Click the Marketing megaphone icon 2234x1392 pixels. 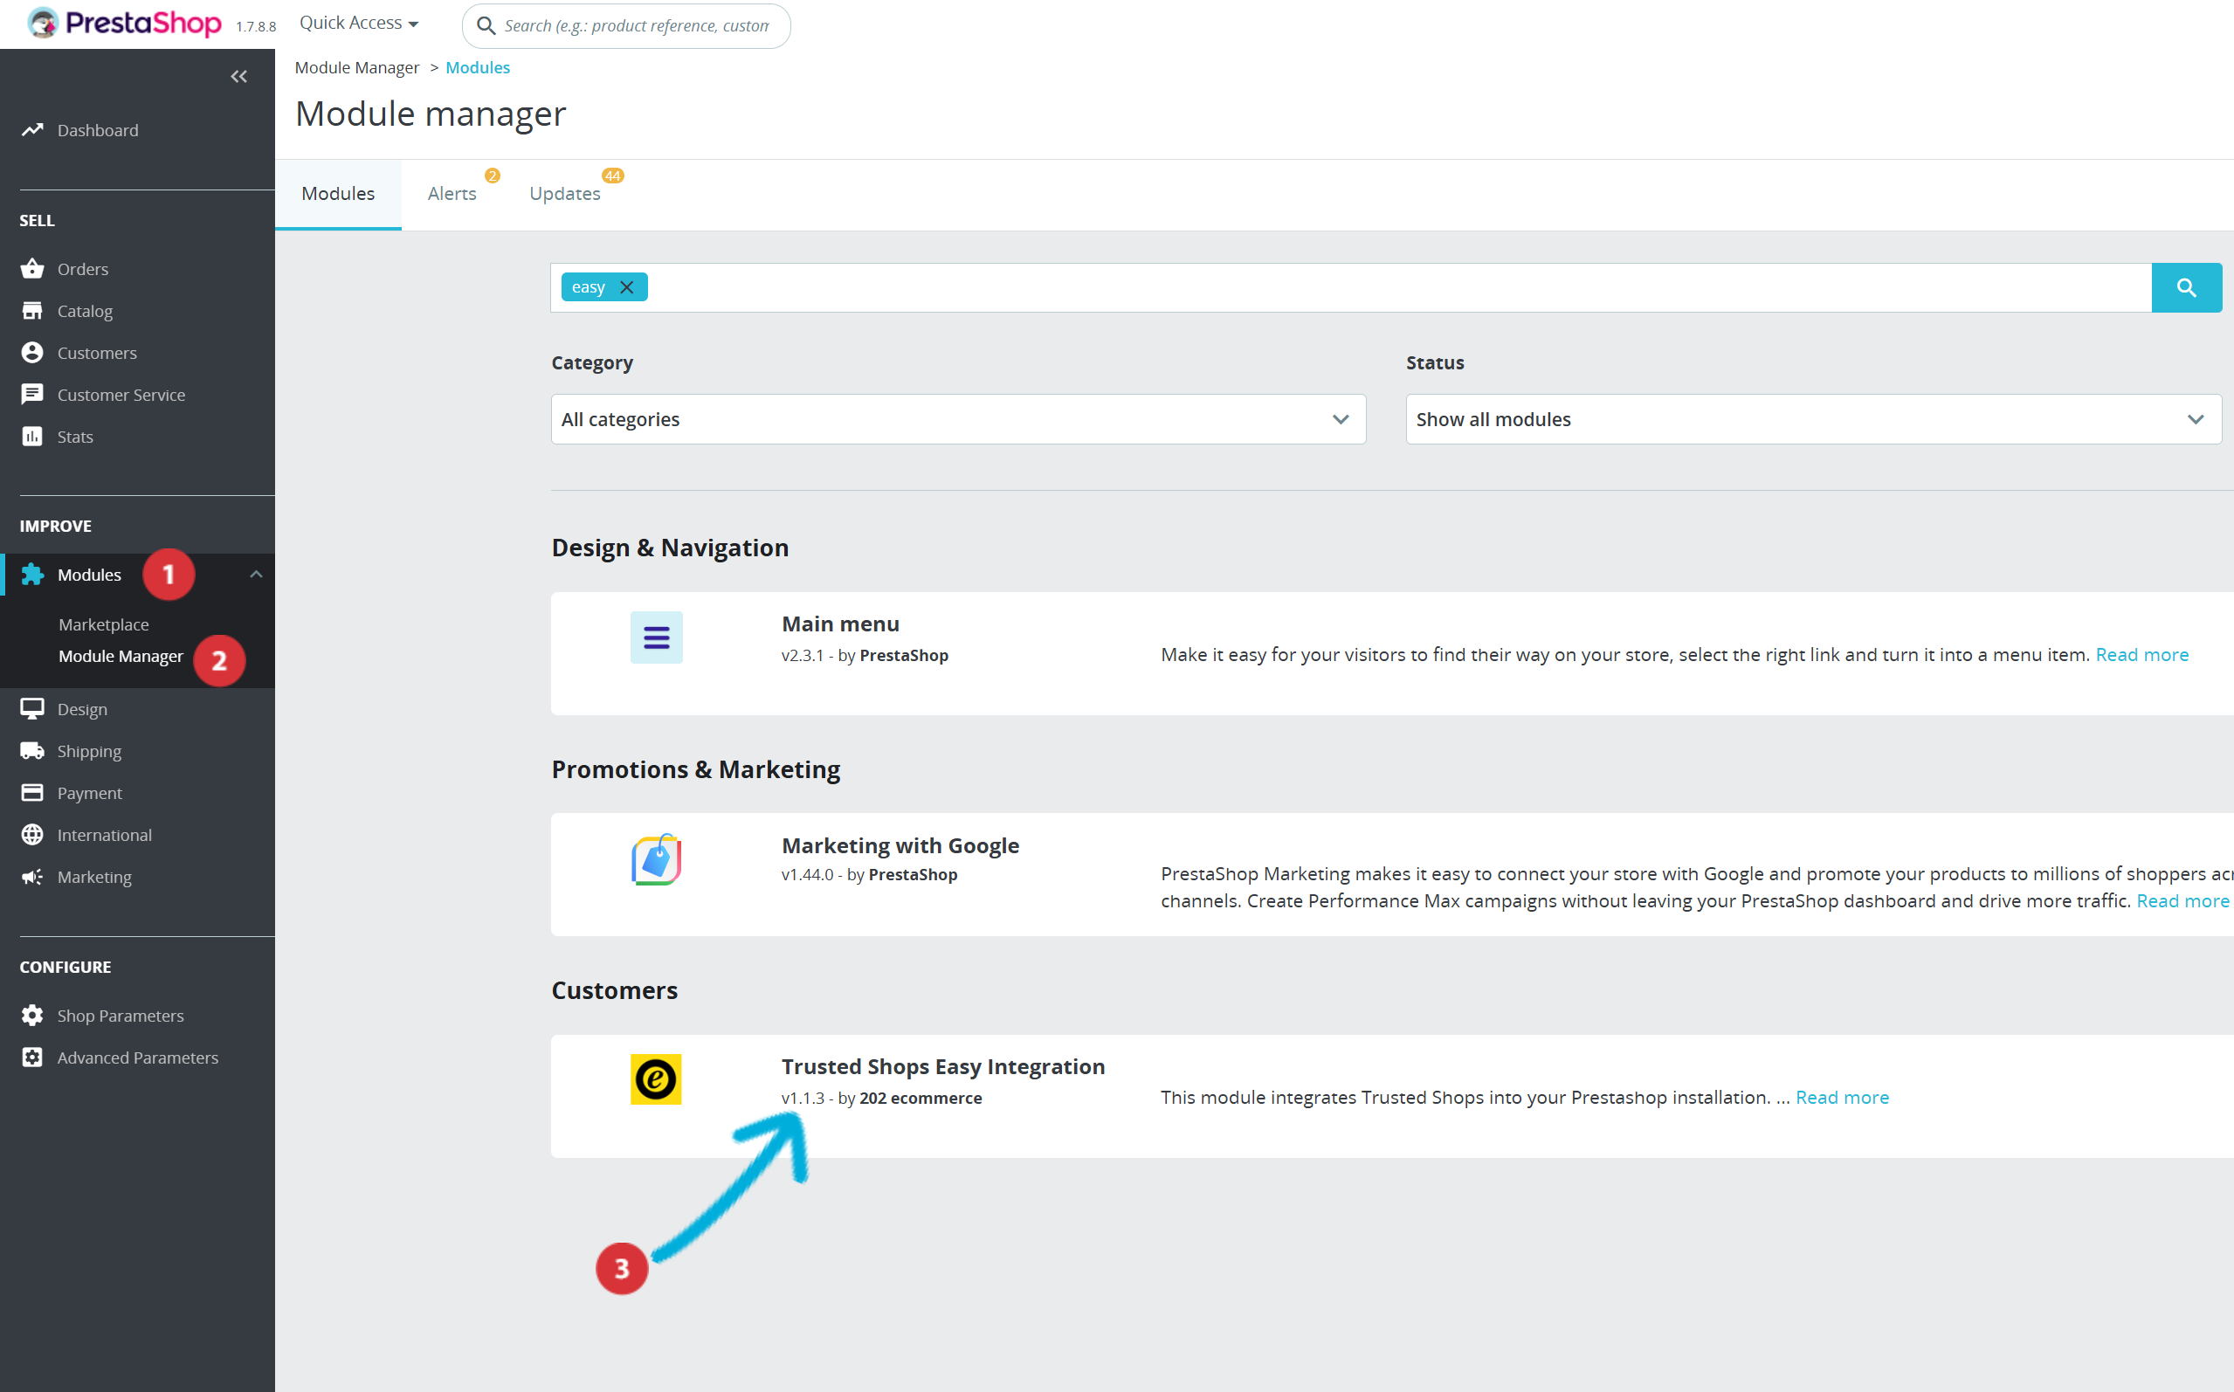coord(32,878)
